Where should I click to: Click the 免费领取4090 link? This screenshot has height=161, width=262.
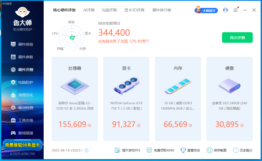[x=160, y=150]
